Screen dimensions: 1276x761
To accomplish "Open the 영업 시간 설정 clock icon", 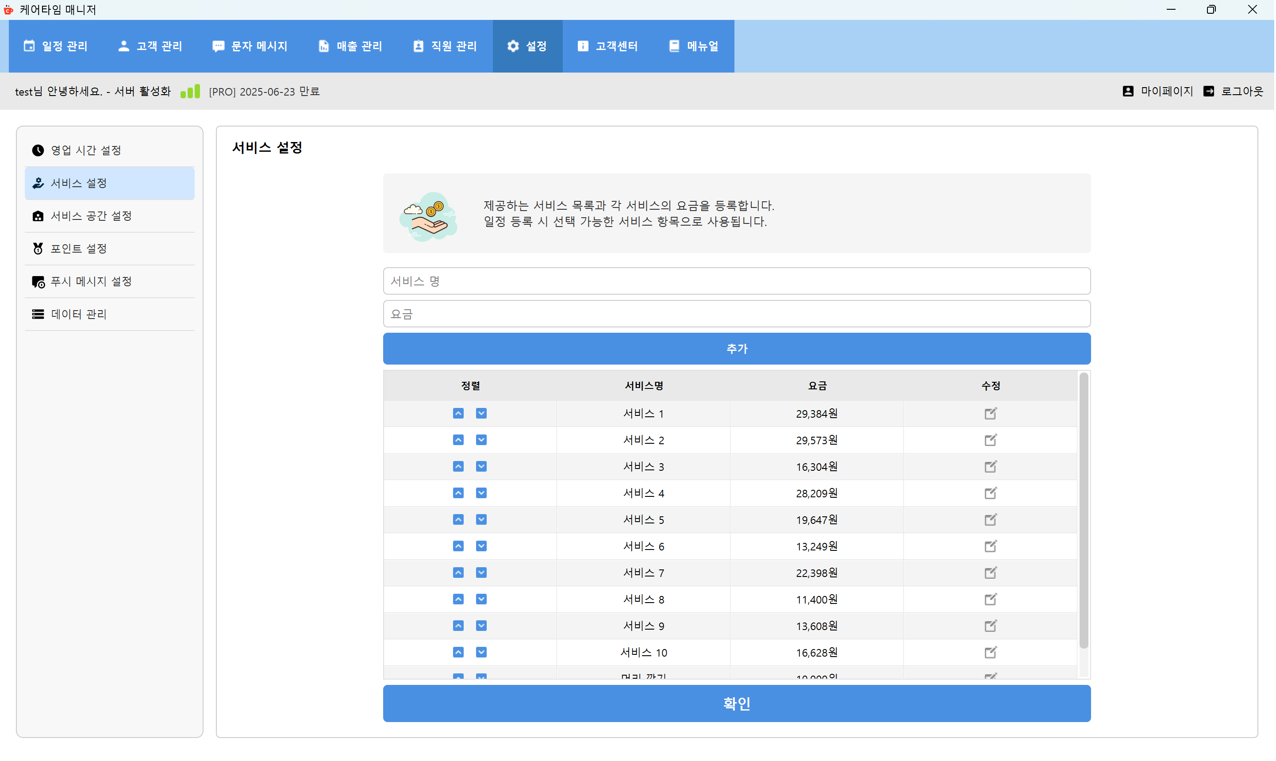I will pos(38,150).
